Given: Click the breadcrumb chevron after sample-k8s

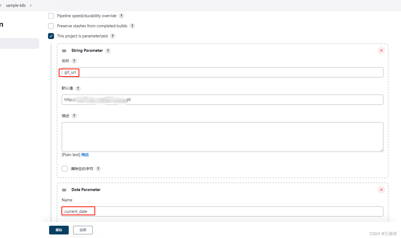Looking at the screenshot, I should coord(31,5).
